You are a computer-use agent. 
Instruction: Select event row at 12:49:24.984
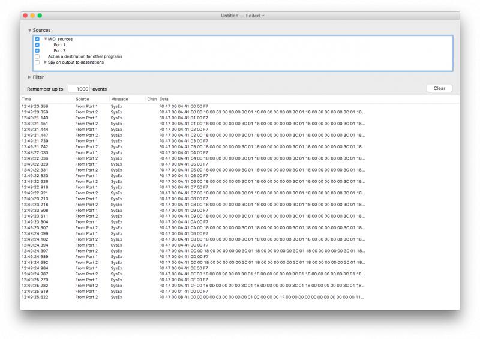point(240,268)
